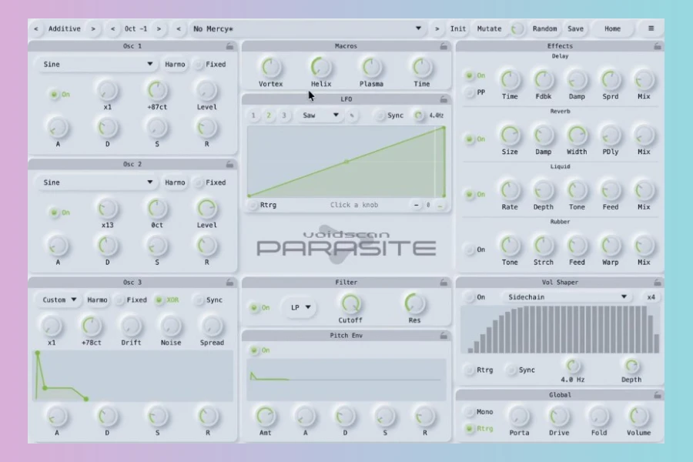Select LFO tab 3
This screenshot has height=462, width=693.
click(283, 115)
